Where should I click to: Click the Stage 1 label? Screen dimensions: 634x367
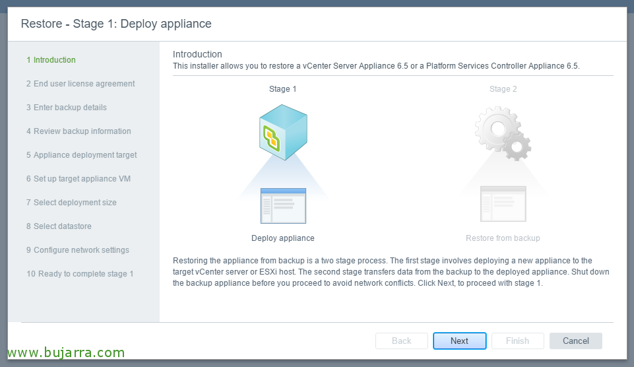(282, 89)
